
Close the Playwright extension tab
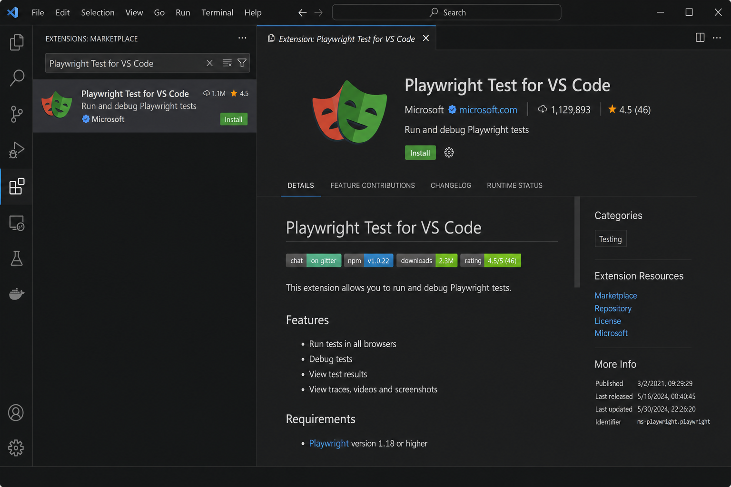[x=426, y=38]
